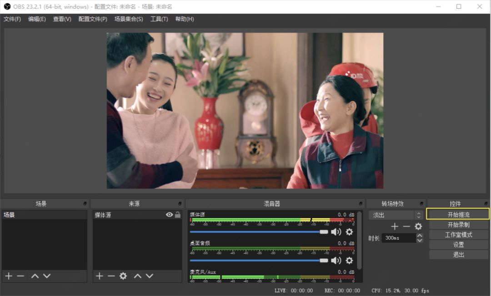Add a new scene with the plus icon
Image resolution: width=491 pixels, height=296 pixels.
coord(9,276)
